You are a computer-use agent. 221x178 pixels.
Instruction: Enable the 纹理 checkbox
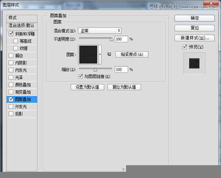click(x=15, y=48)
